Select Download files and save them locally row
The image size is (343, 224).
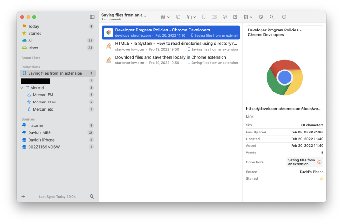pos(171,60)
